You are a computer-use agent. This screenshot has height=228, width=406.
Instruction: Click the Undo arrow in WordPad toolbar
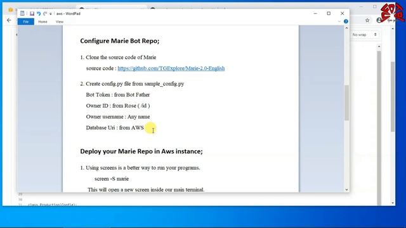pyautogui.click(x=39, y=14)
